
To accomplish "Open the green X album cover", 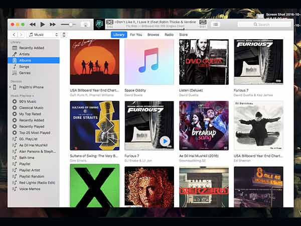I will pos(95,186).
